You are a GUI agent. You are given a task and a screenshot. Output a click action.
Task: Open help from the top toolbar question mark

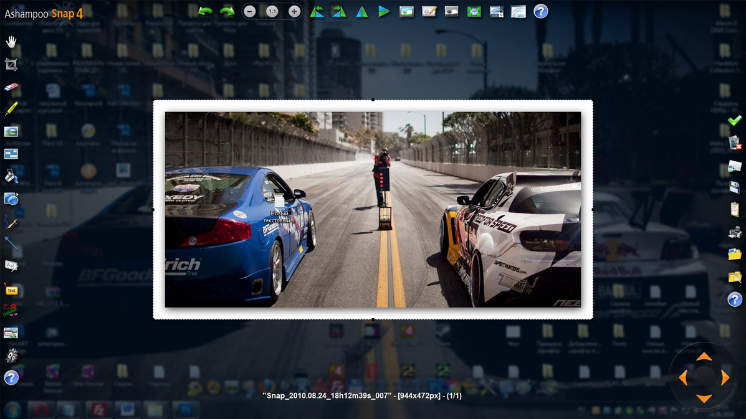[x=541, y=11]
